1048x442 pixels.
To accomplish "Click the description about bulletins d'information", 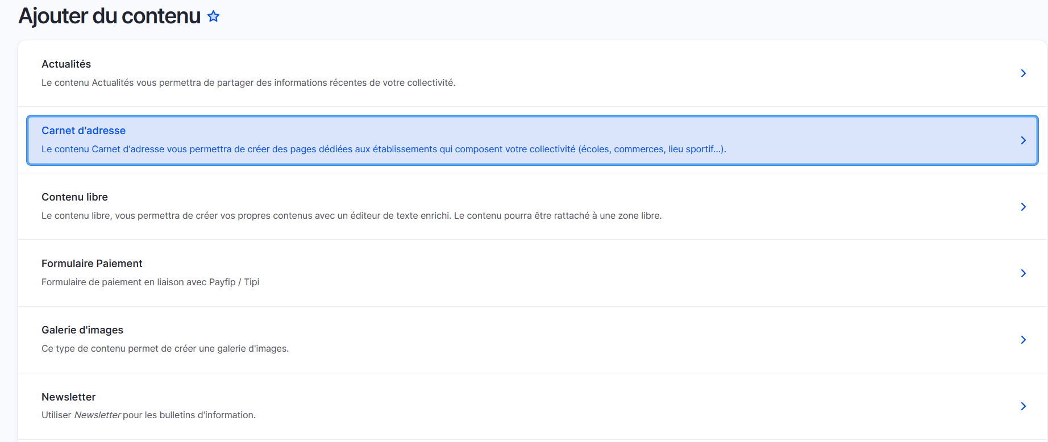I will point(148,415).
